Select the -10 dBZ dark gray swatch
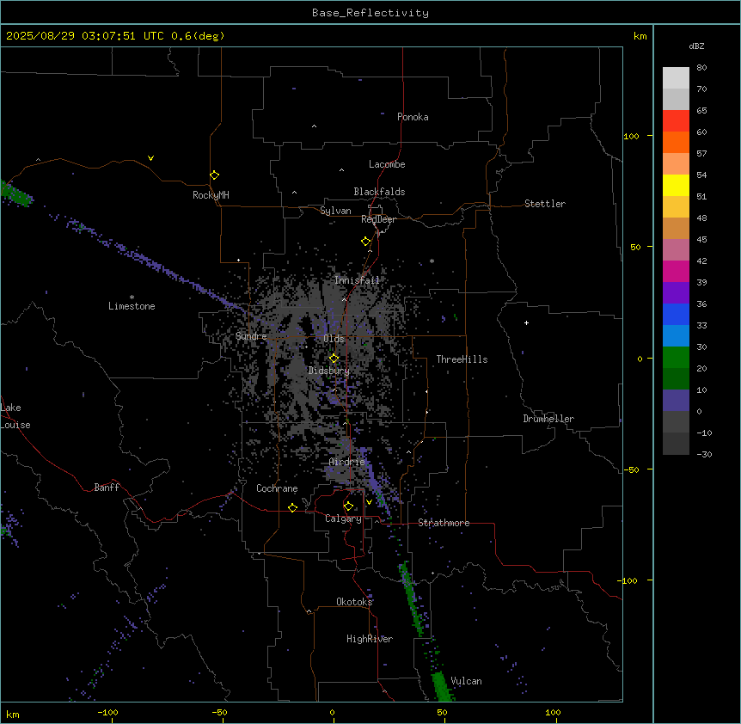This screenshot has height=724, width=741. coord(676,444)
